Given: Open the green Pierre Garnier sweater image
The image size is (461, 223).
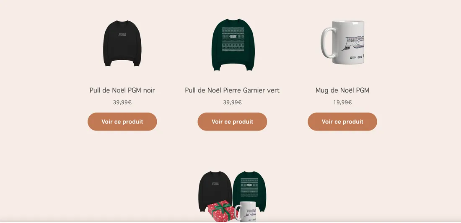Looking at the screenshot, I should [x=232, y=45].
